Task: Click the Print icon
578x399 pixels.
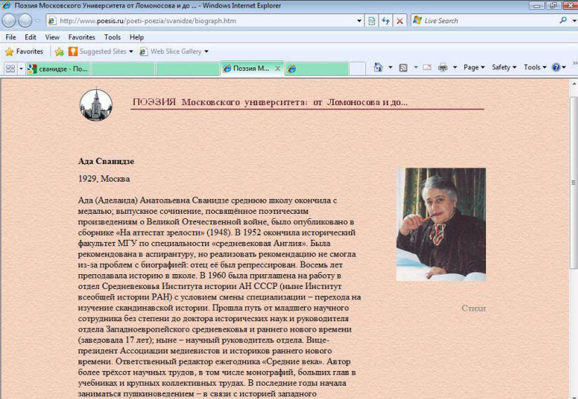Action: (442, 67)
